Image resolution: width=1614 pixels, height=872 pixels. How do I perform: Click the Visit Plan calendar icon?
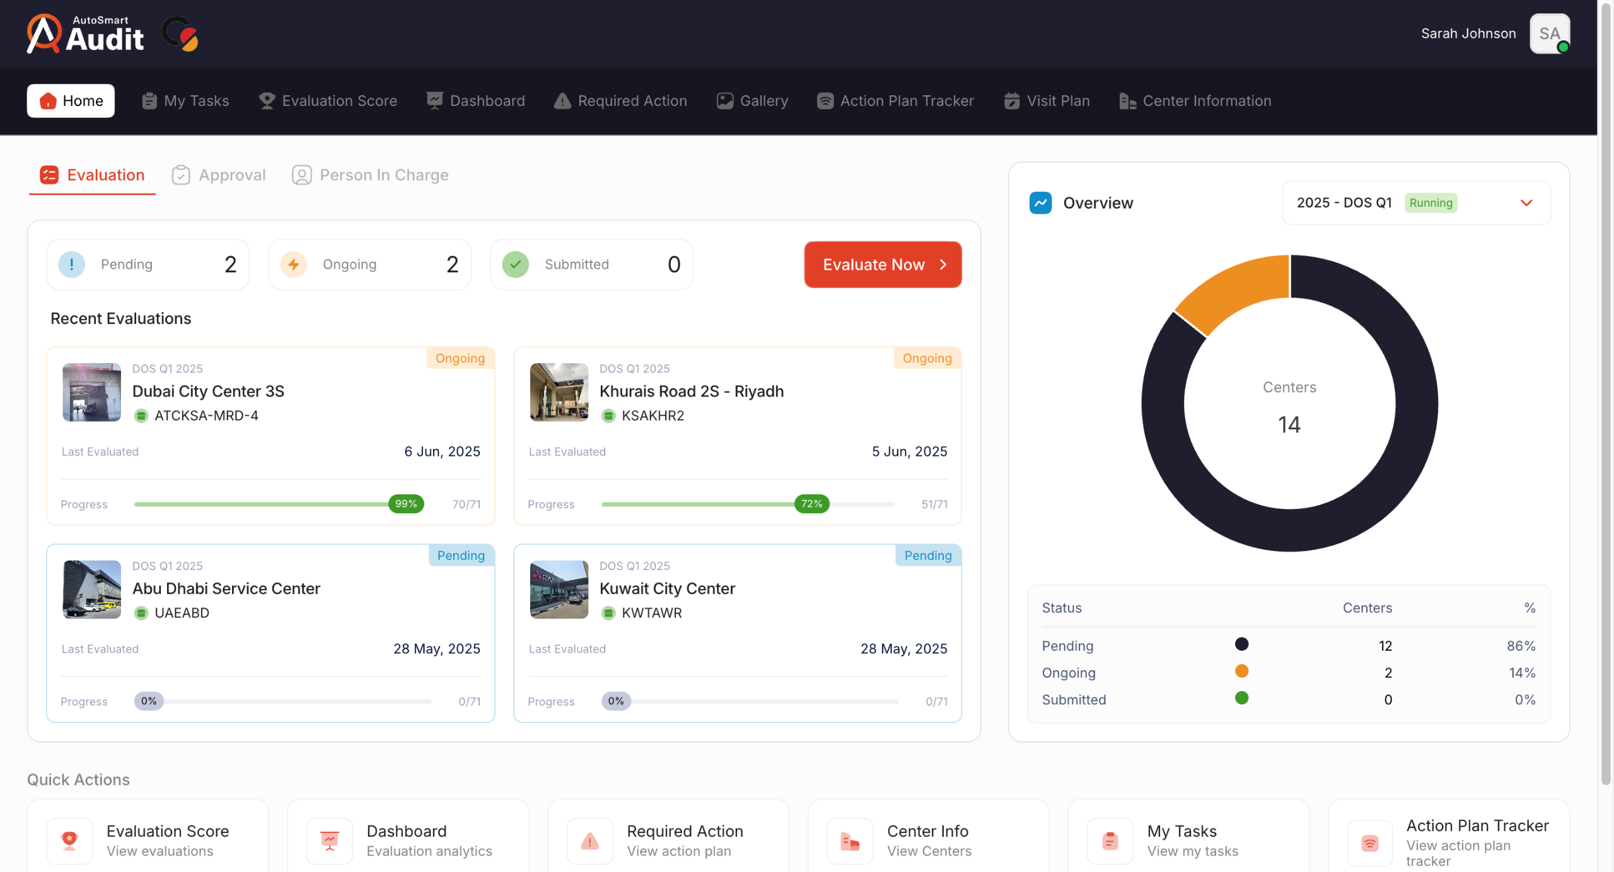(1011, 101)
